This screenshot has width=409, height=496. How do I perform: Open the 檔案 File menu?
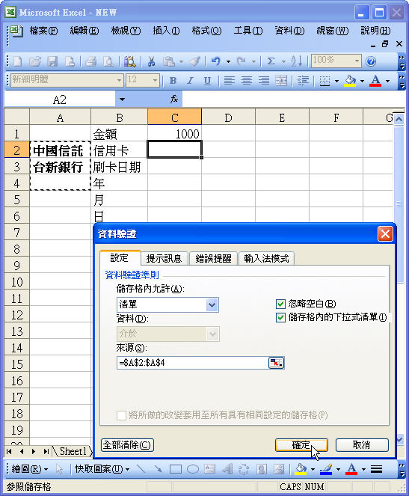(x=43, y=31)
